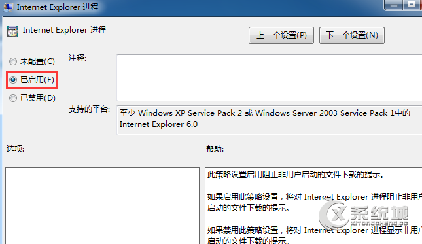
Task: Maximize the Internet Explorer 进程 window
Action: click(411, 5)
